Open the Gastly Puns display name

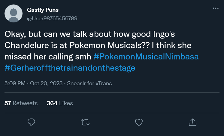click(x=42, y=10)
